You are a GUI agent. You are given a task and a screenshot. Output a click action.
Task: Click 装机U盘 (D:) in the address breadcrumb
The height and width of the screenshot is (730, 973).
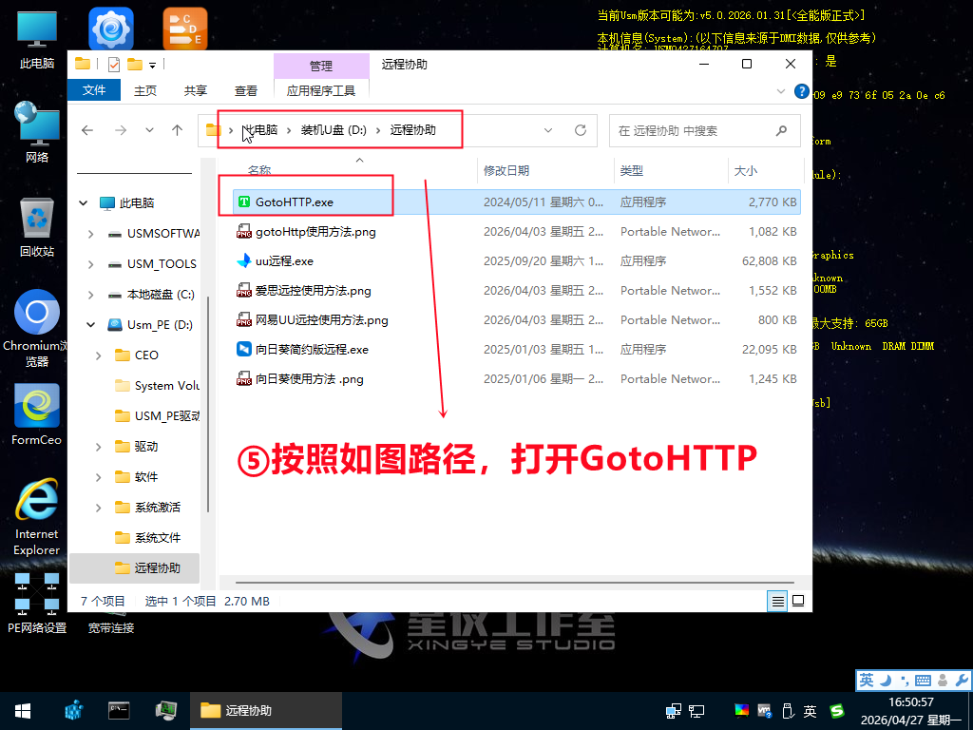point(334,130)
